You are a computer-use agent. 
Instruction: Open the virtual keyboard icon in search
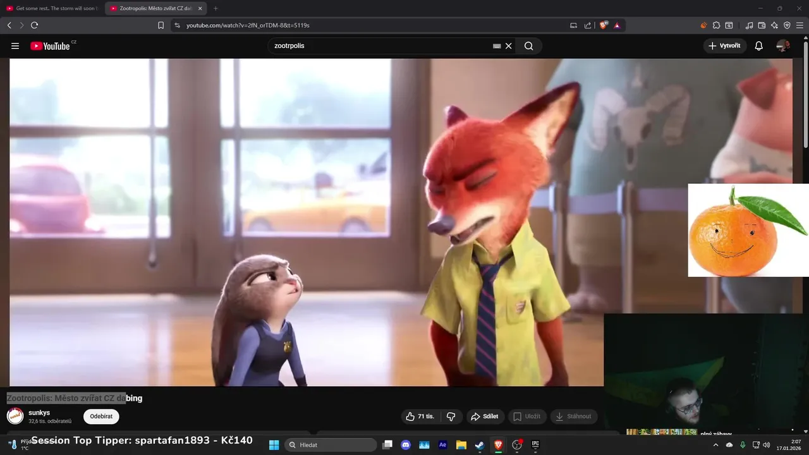pyautogui.click(x=497, y=46)
